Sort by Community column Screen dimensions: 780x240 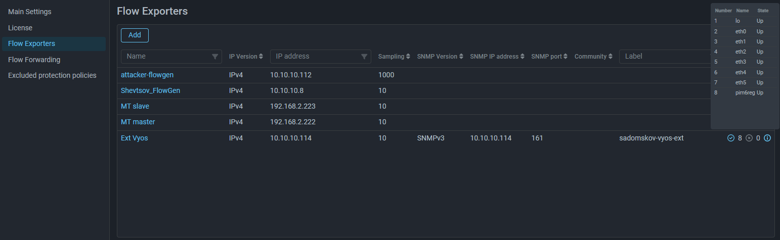611,57
